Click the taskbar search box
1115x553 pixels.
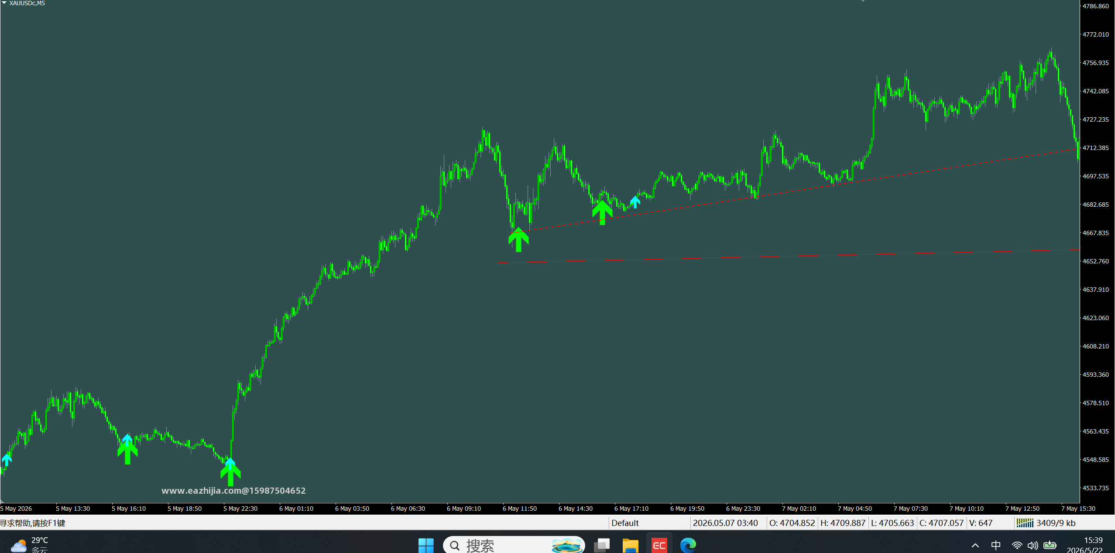[514, 545]
